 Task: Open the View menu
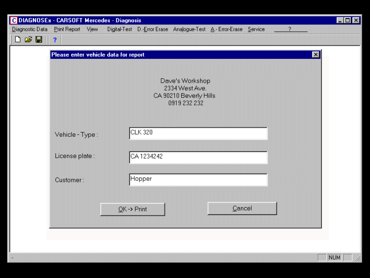coord(92,29)
